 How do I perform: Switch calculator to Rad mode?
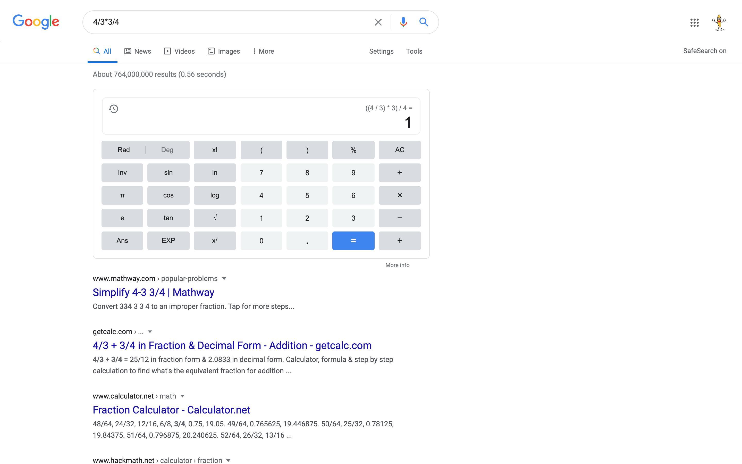click(124, 150)
